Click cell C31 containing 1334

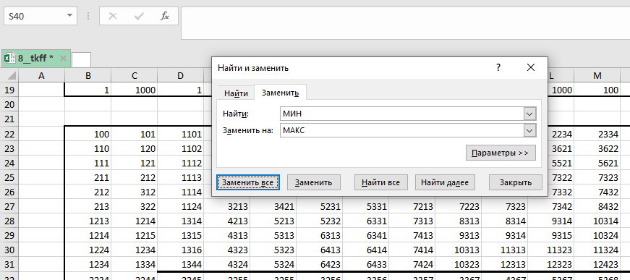pyautogui.click(x=135, y=264)
